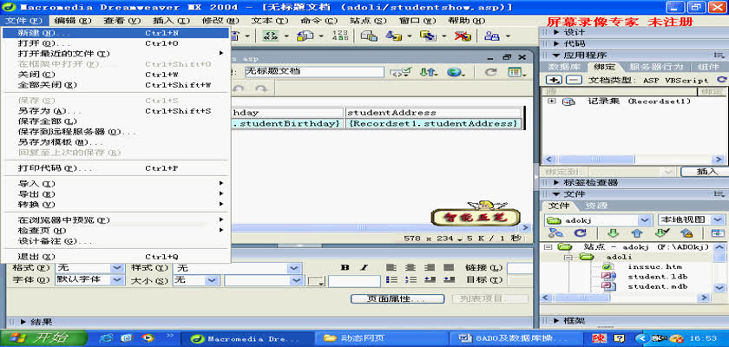
Task: Click the Expand/Collapse Files panel icon
Action: tap(718, 232)
